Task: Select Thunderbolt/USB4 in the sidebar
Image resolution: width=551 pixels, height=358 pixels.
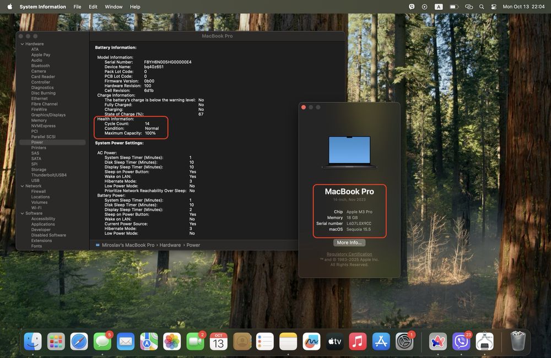Action: coord(49,175)
